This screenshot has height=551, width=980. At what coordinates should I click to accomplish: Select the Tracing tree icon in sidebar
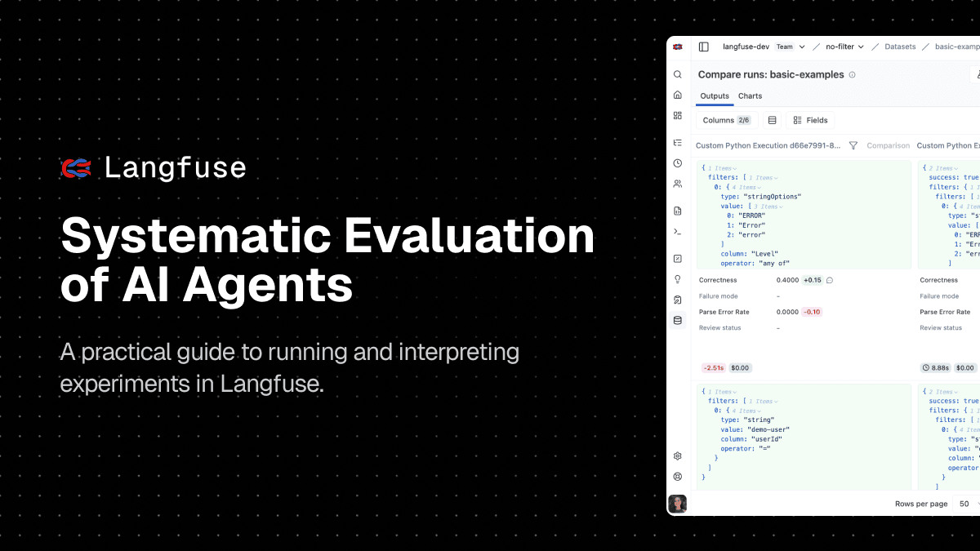pyautogui.click(x=678, y=143)
